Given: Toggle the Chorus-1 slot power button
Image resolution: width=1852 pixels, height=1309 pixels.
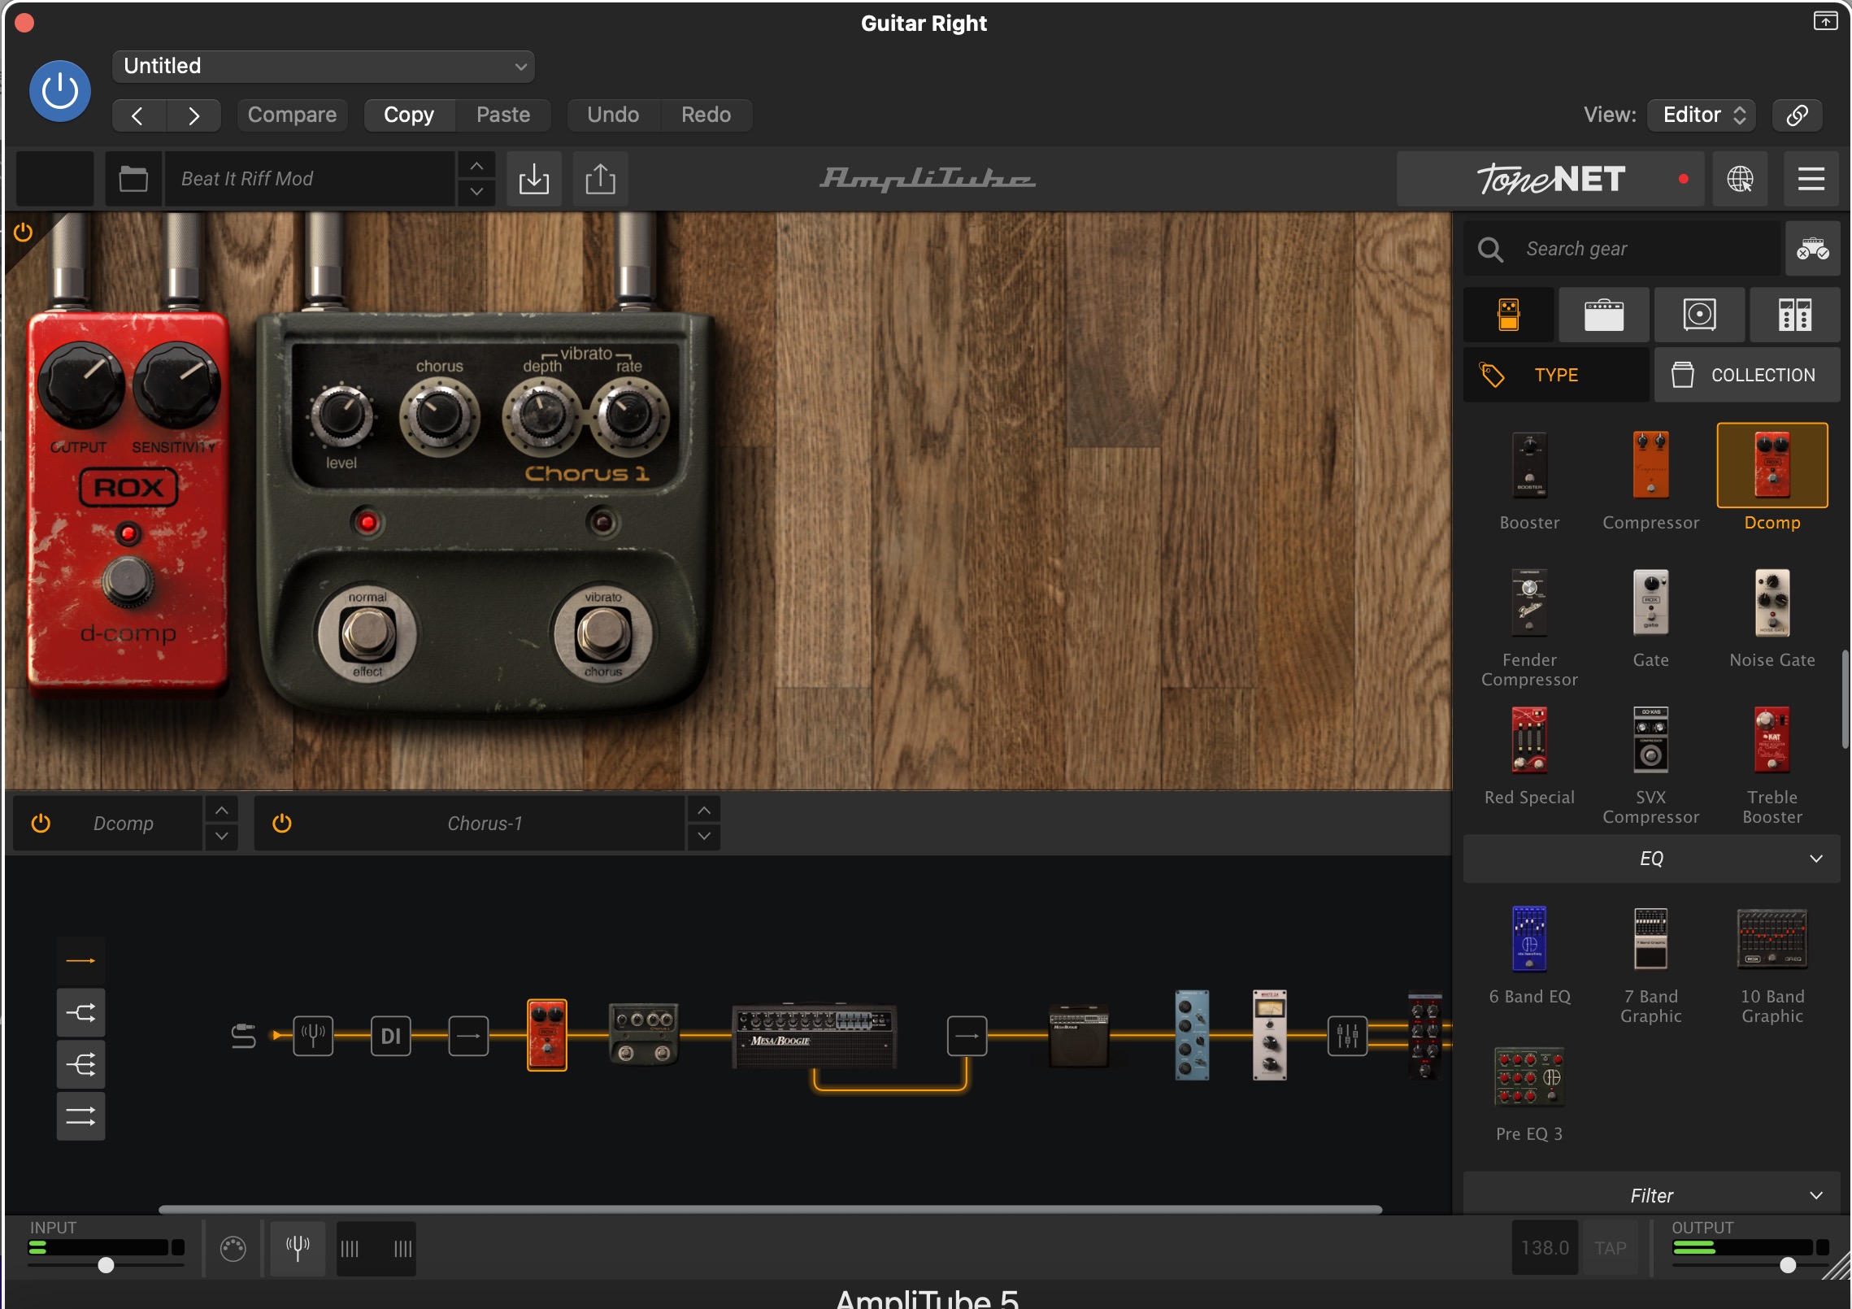Looking at the screenshot, I should point(282,824).
